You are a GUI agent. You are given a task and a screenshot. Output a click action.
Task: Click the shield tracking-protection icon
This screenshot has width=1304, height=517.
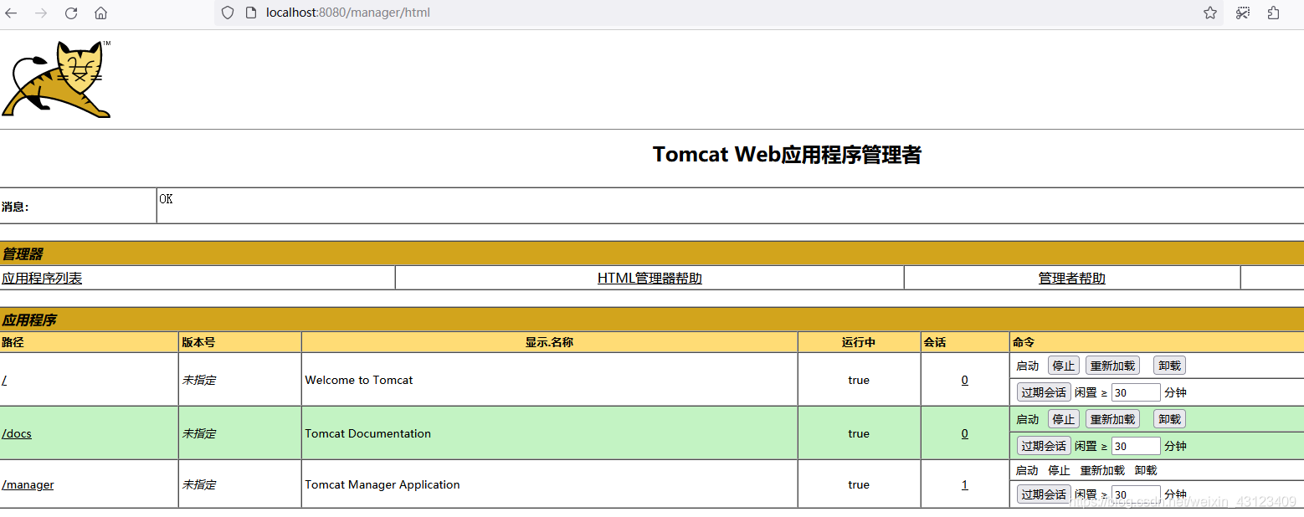228,13
